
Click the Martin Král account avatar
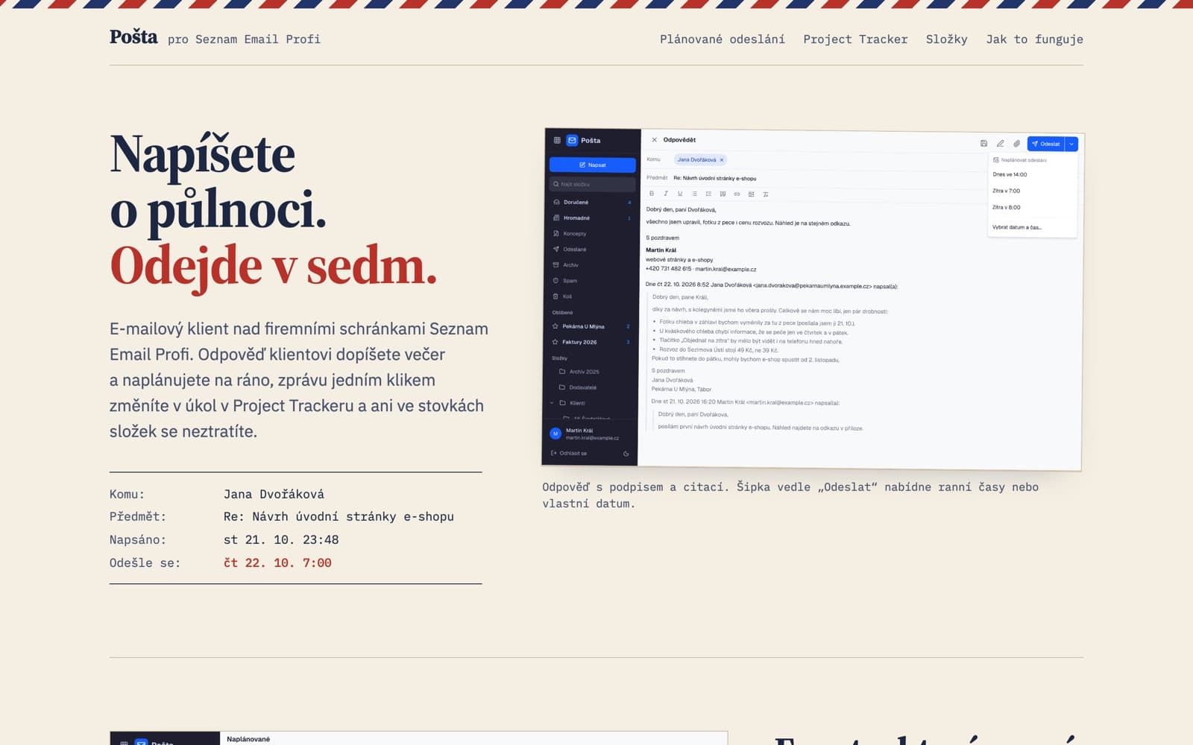(x=555, y=434)
